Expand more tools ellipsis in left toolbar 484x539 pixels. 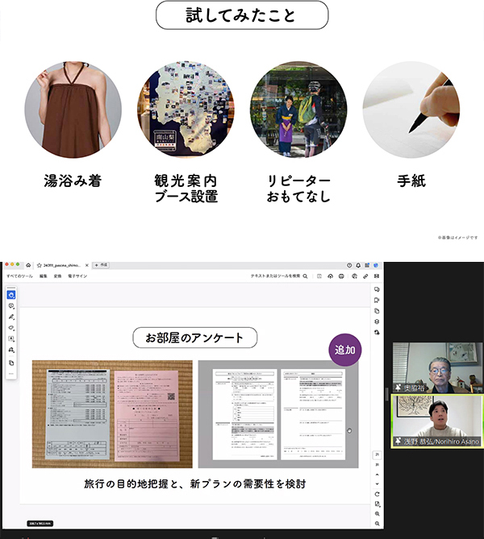coord(11,374)
